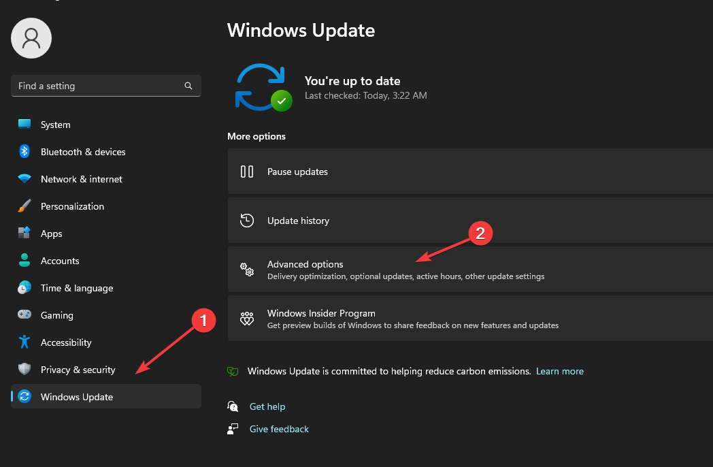Image resolution: width=713 pixels, height=467 pixels.
Task: Click the "You're up to date" status text
Action: [x=352, y=81]
